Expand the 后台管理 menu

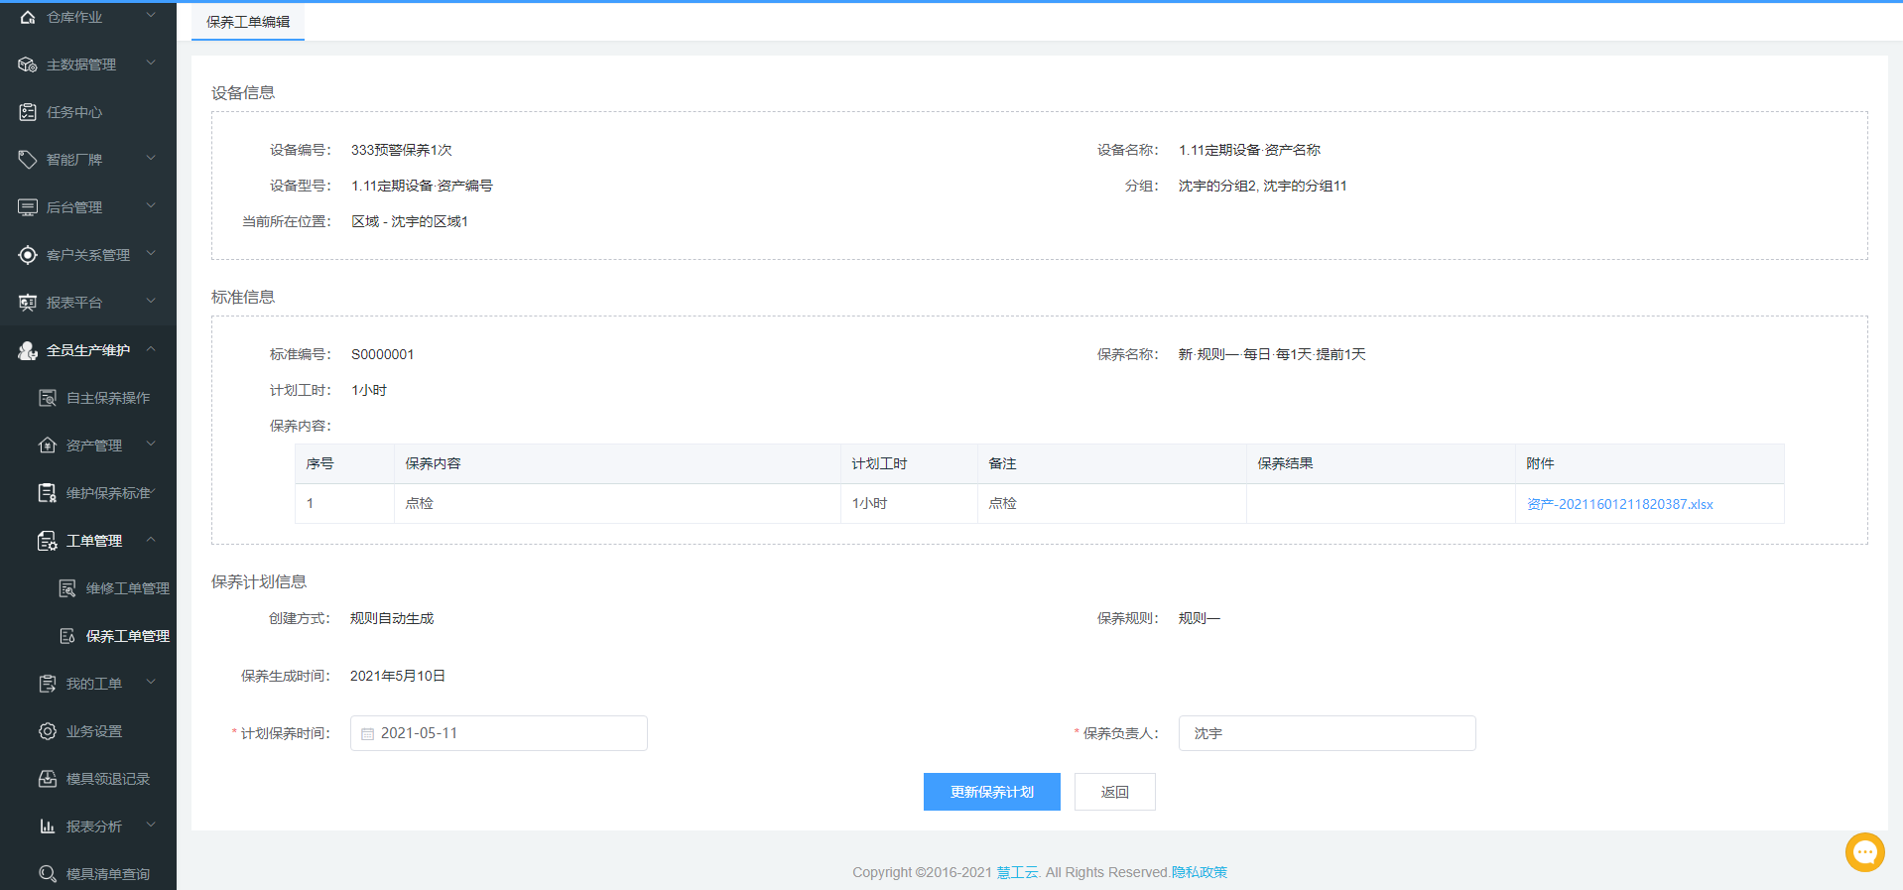(x=151, y=206)
